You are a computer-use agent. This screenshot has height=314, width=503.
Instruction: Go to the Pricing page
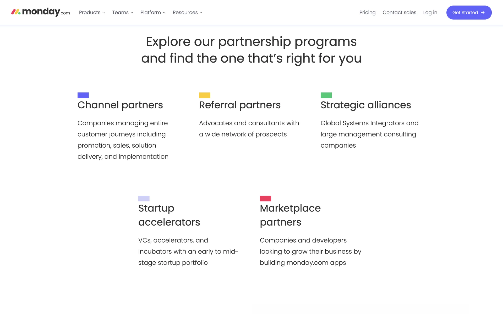point(367,13)
